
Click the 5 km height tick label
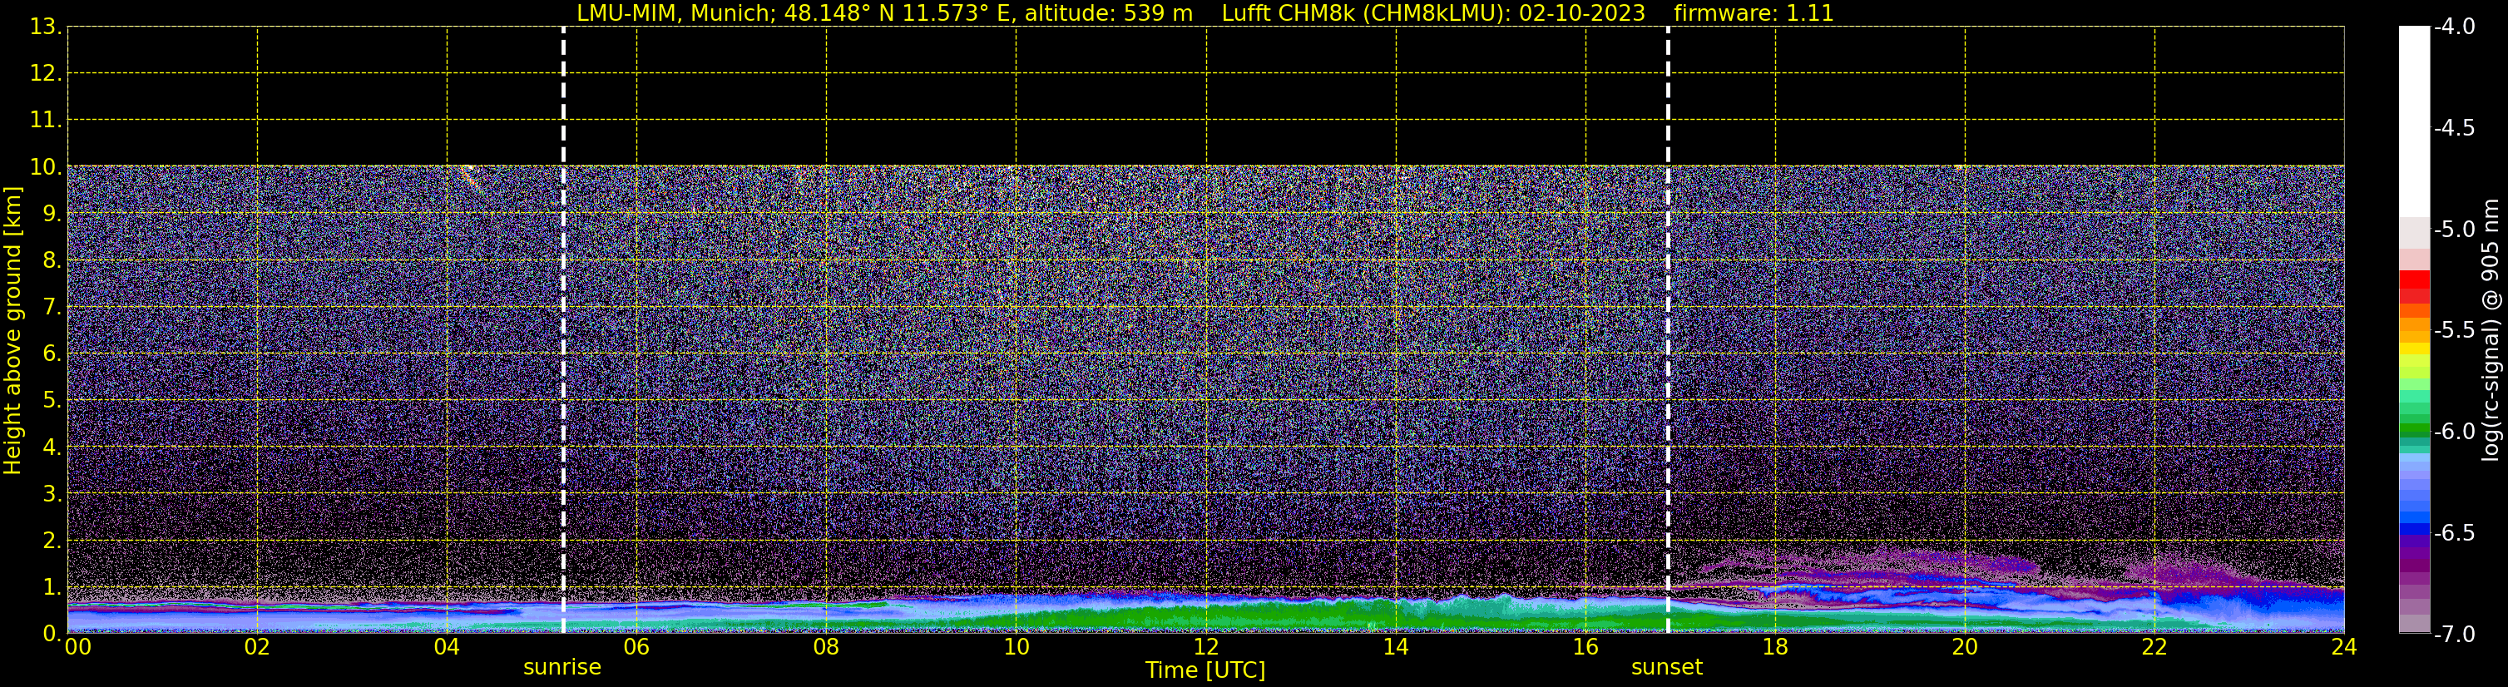click(x=52, y=401)
